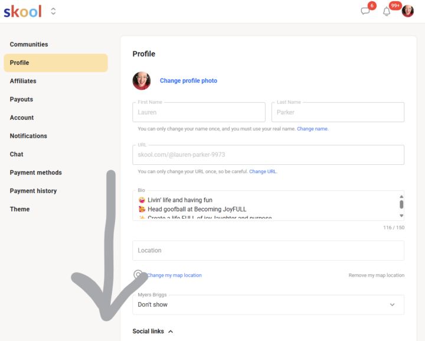Click the Location input field

(x=269, y=251)
